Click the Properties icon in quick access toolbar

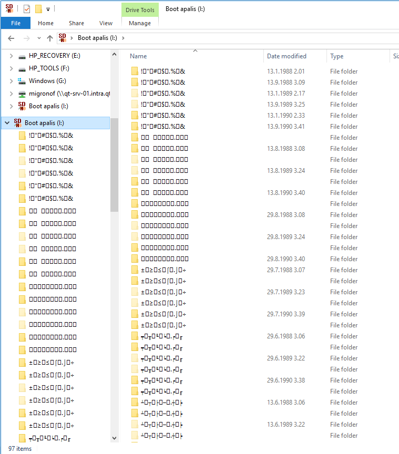(27, 9)
